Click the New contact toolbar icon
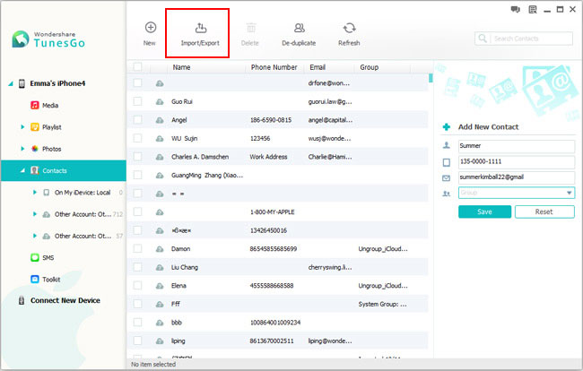 pyautogui.click(x=150, y=28)
